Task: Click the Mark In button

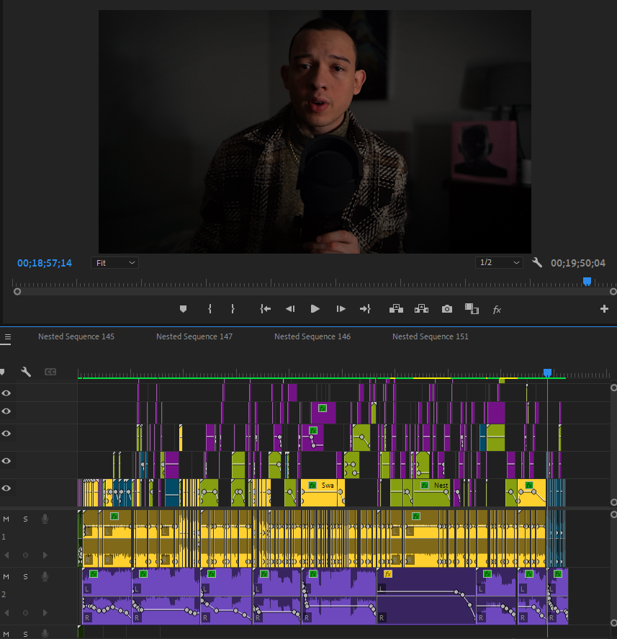Action: pos(210,309)
